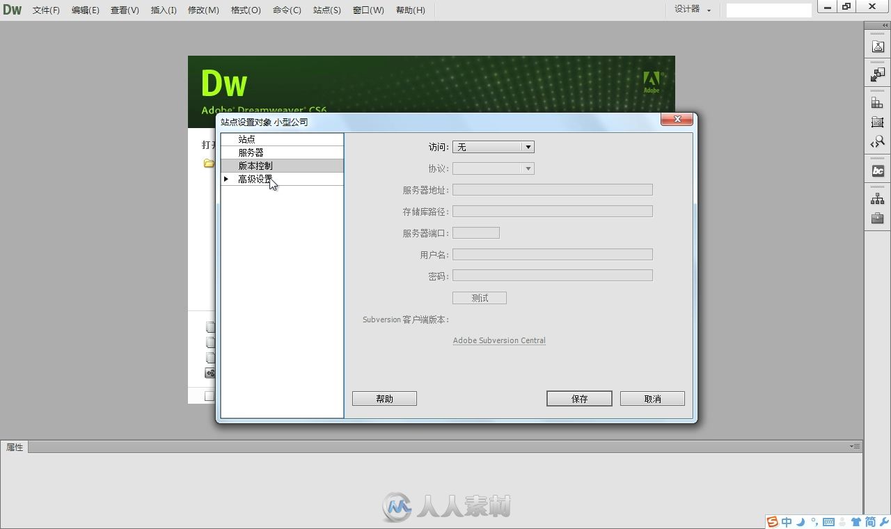This screenshot has height=529, width=891.
Task: Select 服务器 in the settings category list
Action: (282, 152)
